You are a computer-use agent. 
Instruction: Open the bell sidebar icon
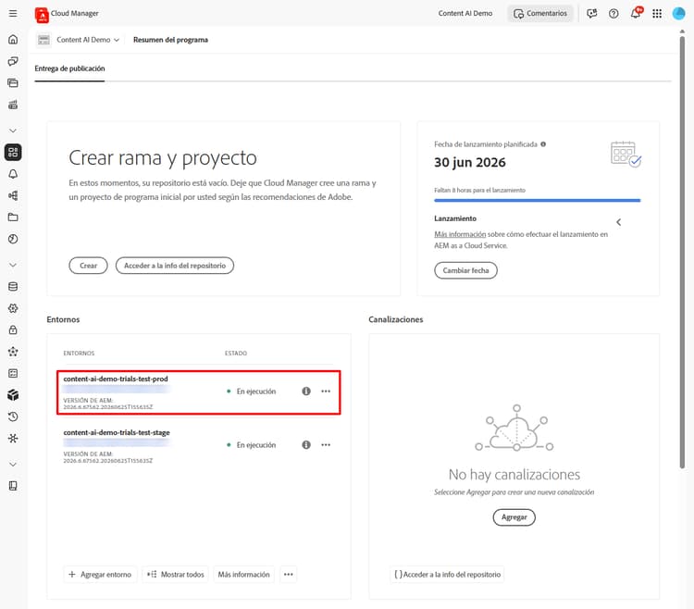pos(13,174)
